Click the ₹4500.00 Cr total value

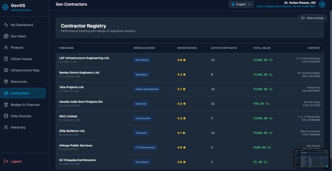click(x=263, y=60)
